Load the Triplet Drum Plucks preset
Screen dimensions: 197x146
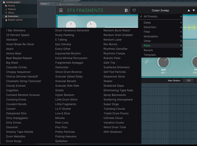click(116, 113)
